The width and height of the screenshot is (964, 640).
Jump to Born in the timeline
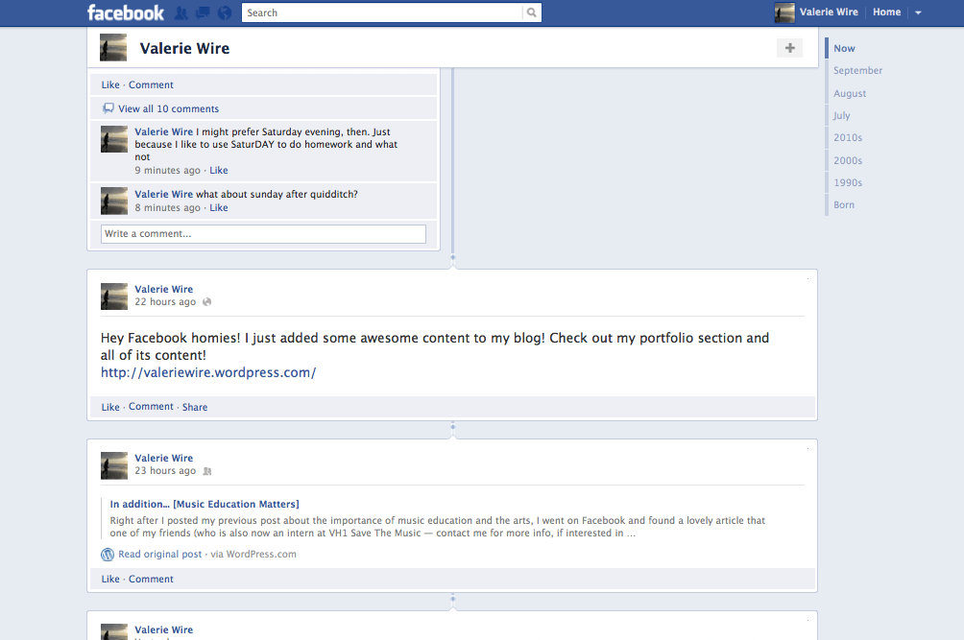pos(844,205)
